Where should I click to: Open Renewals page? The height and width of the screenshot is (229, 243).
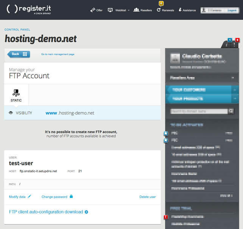pyautogui.click(x=165, y=10)
